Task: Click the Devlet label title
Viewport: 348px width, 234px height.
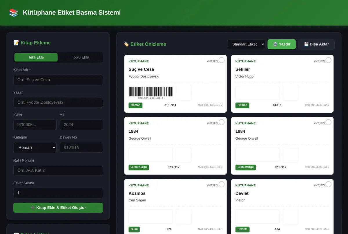Action: (242, 193)
